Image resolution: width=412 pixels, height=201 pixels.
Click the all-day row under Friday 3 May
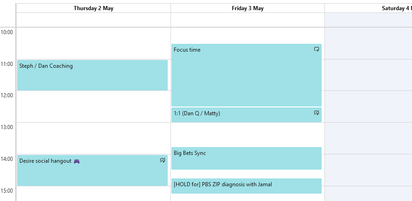tap(247, 20)
